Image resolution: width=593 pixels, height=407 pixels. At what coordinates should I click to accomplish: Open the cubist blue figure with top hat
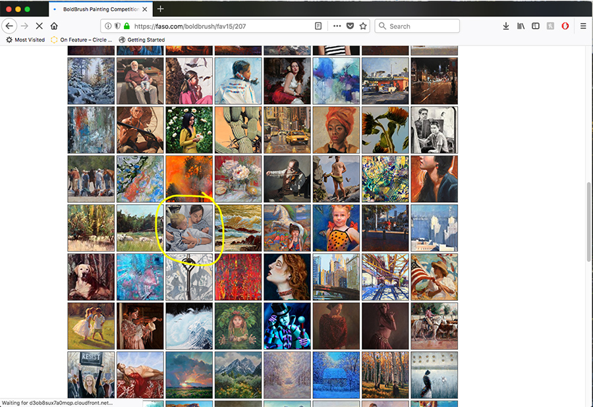click(287, 326)
